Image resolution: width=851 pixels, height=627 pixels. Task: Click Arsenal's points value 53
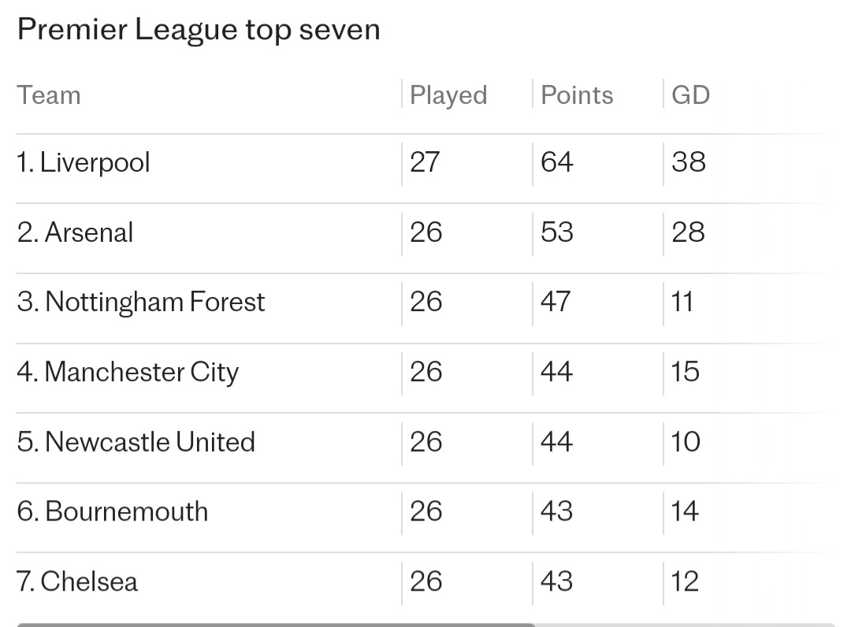(x=557, y=232)
